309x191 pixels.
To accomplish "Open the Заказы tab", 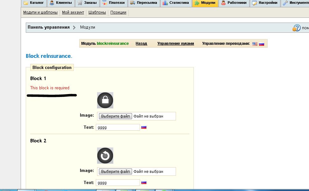I will click(x=87, y=3).
